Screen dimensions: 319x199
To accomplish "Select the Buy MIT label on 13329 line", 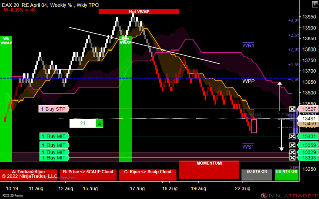I will 55,152.
